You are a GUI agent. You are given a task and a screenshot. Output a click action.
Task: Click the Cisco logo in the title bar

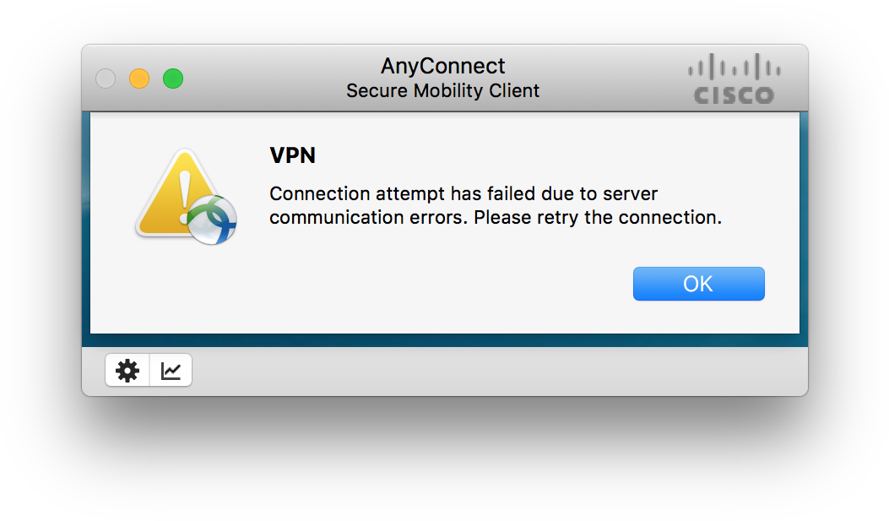click(733, 78)
